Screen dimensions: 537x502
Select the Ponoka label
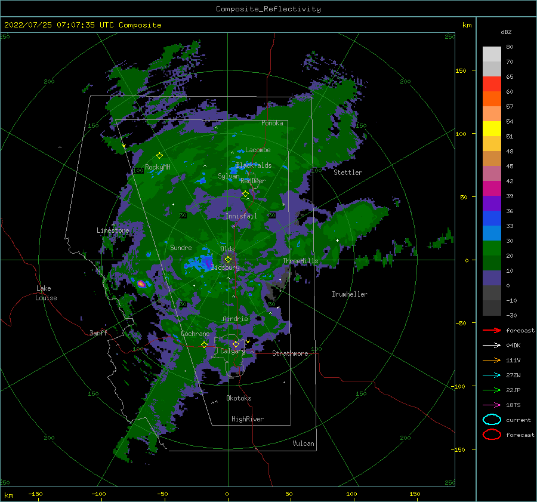(x=272, y=123)
